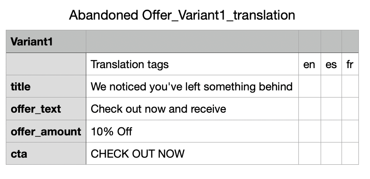This screenshot has height=179, width=370.
Task: Click the title row label
Action: [21, 86]
